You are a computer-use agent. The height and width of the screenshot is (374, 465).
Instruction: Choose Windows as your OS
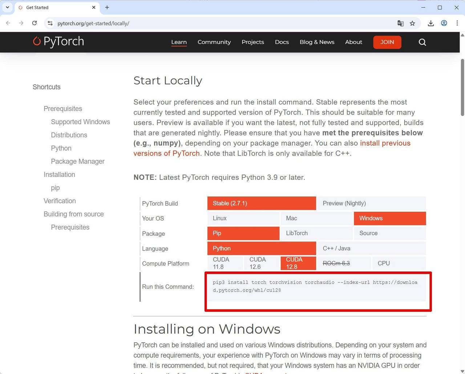pyautogui.click(x=390, y=218)
